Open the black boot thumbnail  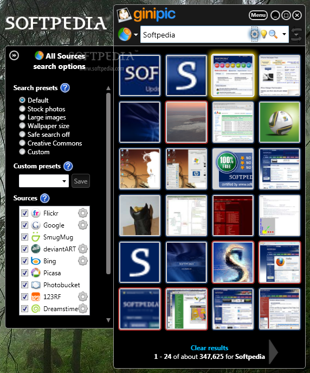coord(140,216)
